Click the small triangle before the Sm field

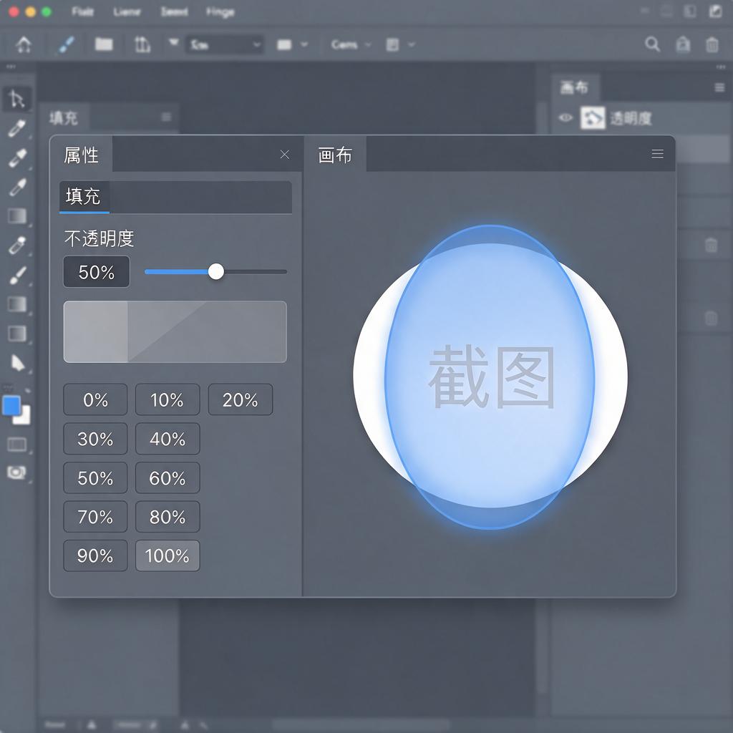(x=173, y=42)
